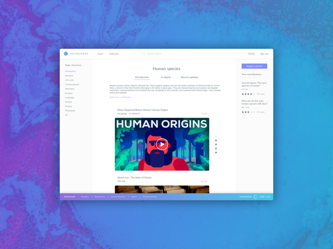Open Read more on Wikipedia link
The image size is (333, 249).
point(120,97)
